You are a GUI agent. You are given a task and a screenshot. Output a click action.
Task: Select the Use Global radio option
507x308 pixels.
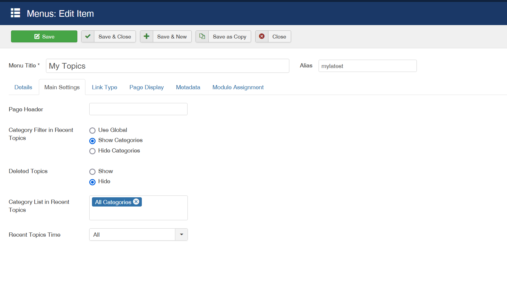tap(93, 130)
